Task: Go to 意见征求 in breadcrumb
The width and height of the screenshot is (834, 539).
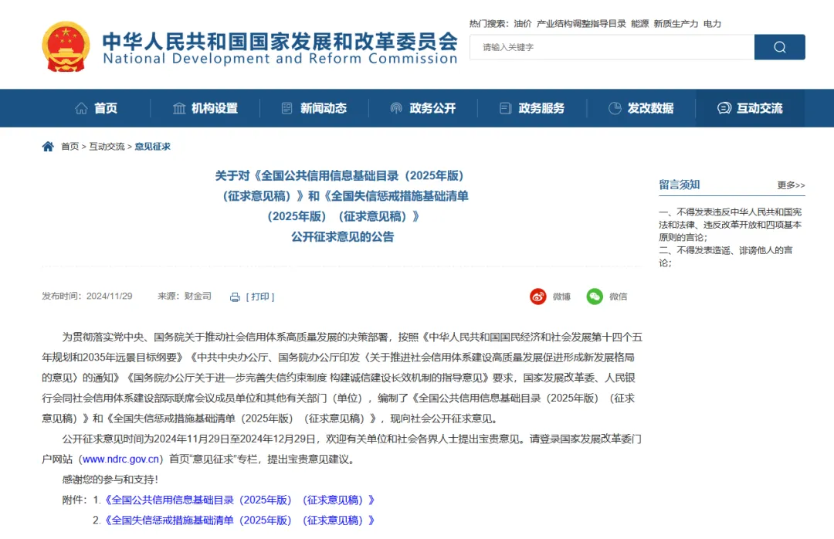Action: click(152, 146)
